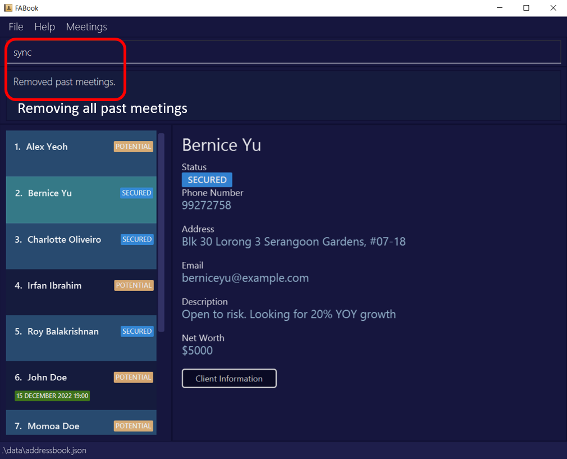Click the address Blk 30 Lorong 3 Serangoon Gardens

point(294,242)
